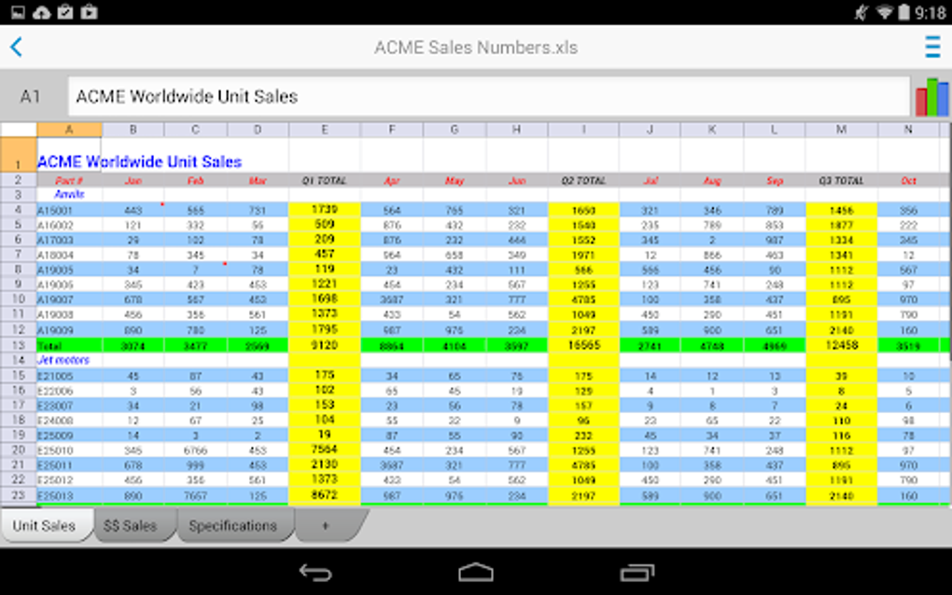
Task: Select the E21005 part number cell
Action: (69, 376)
